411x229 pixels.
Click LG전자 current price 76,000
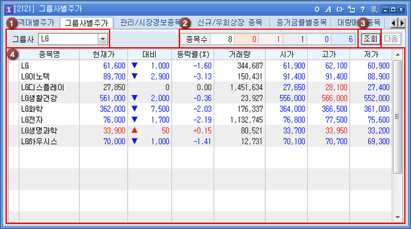[115, 120]
